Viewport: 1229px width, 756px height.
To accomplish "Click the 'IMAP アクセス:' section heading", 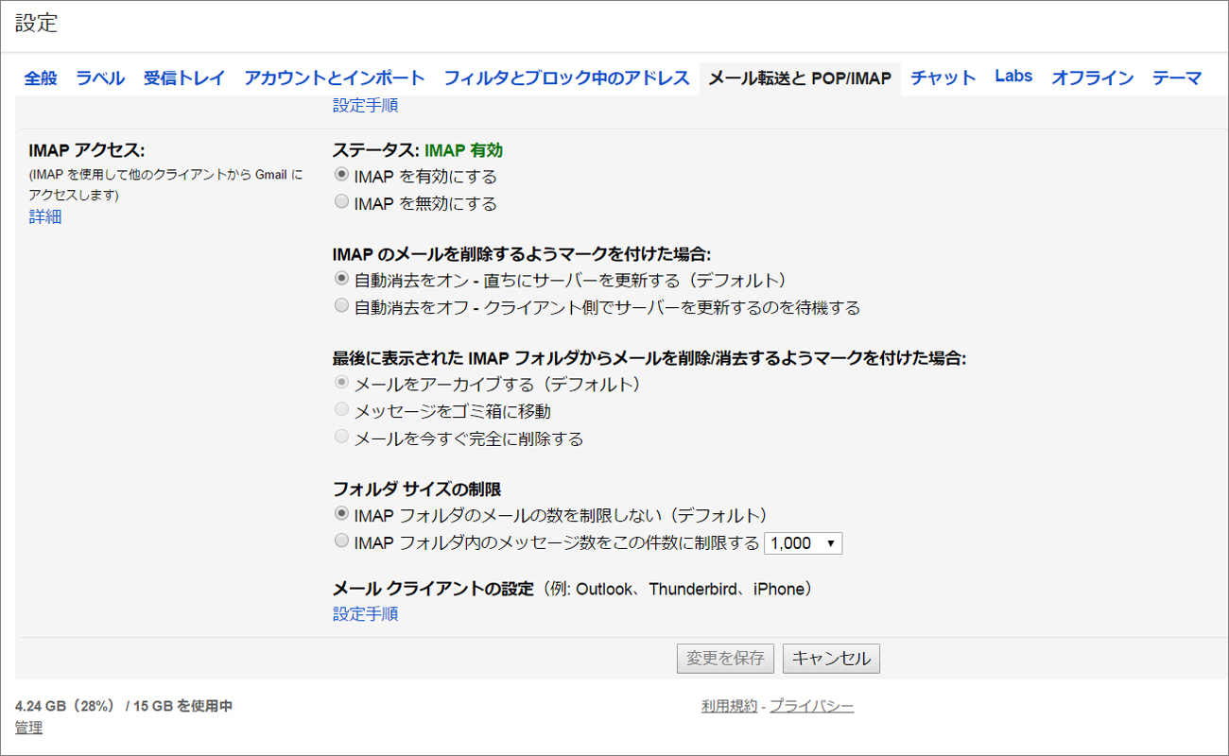I will [x=86, y=150].
